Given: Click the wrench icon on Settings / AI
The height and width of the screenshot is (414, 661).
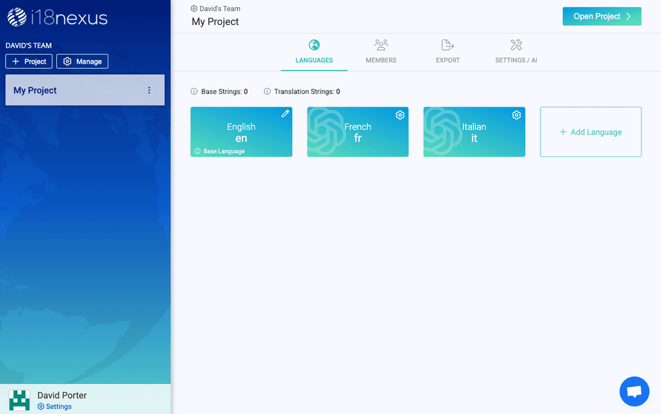Looking at the screenshot, I should pyautogui.click(x=515, y=44).
